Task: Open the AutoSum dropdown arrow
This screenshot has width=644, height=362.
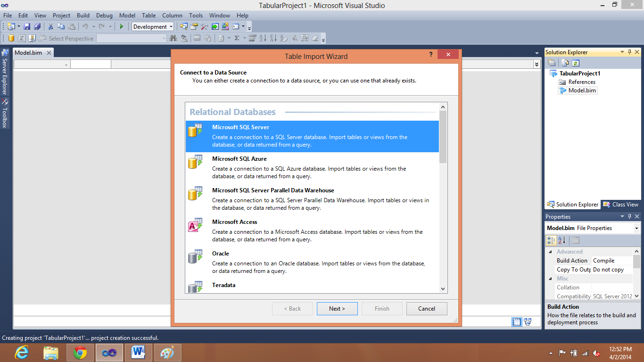Action: tap(244, 39)
